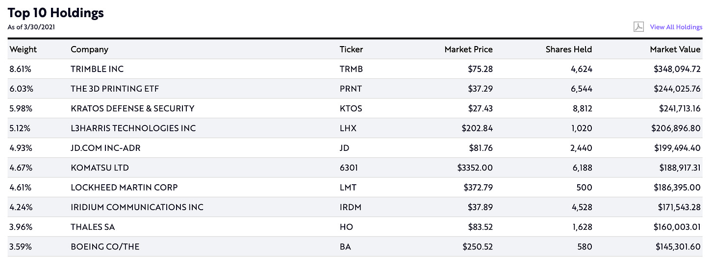This screenshot has height=268, width=714.
Task: Click the Top 10 Holdings heading
Action: pos(55,13)
